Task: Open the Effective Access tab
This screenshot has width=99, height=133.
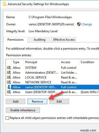Action: pos(64,40)
